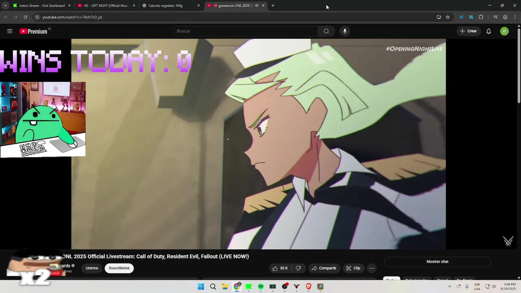The width and height of the screenshot is (521, 293).
Task: Open the Crear create menu
Action: click(468, 31)
